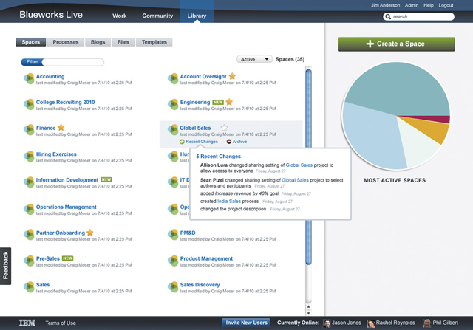Viewport: 473px width, 330px height.
Task: Open the Community tab
Action: pos(157,16)
